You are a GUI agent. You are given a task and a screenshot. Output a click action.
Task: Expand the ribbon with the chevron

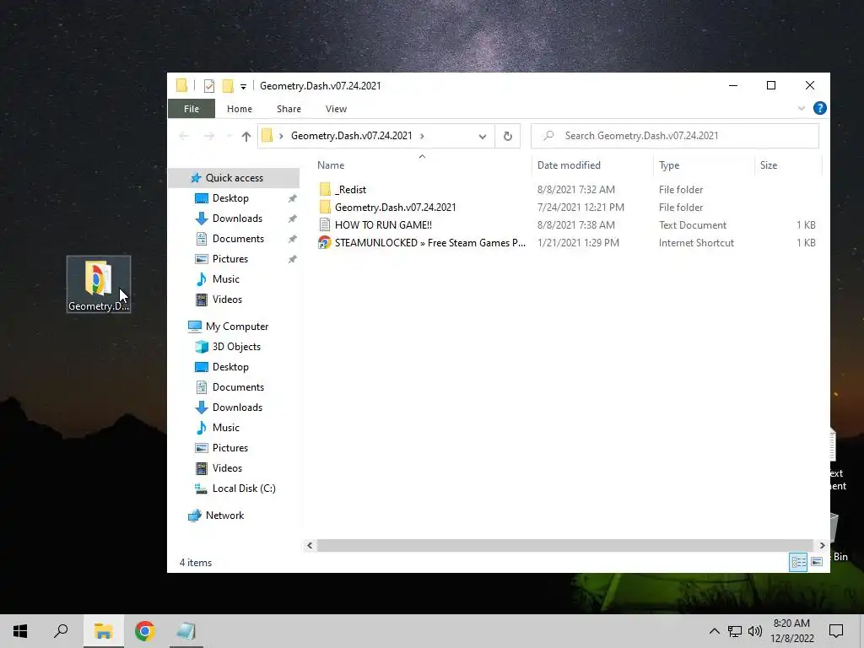click(802, 109)
